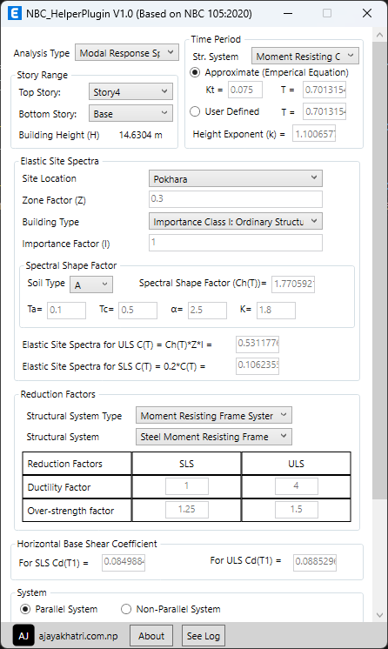The width and height of the screenshot is (388, 649).
Task: Open the Building Type importance class dropdown
Action: pyautogui.click(x=236, y=222)
